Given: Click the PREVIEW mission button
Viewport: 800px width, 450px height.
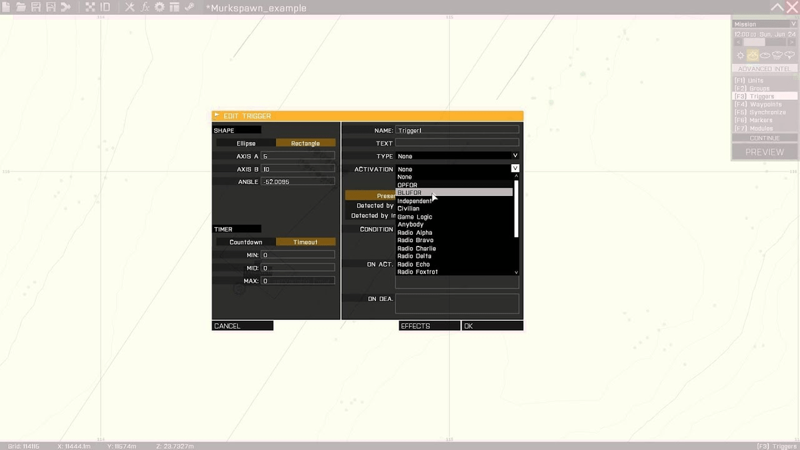Looking at the screenshot, I should (x=765, y=152).
